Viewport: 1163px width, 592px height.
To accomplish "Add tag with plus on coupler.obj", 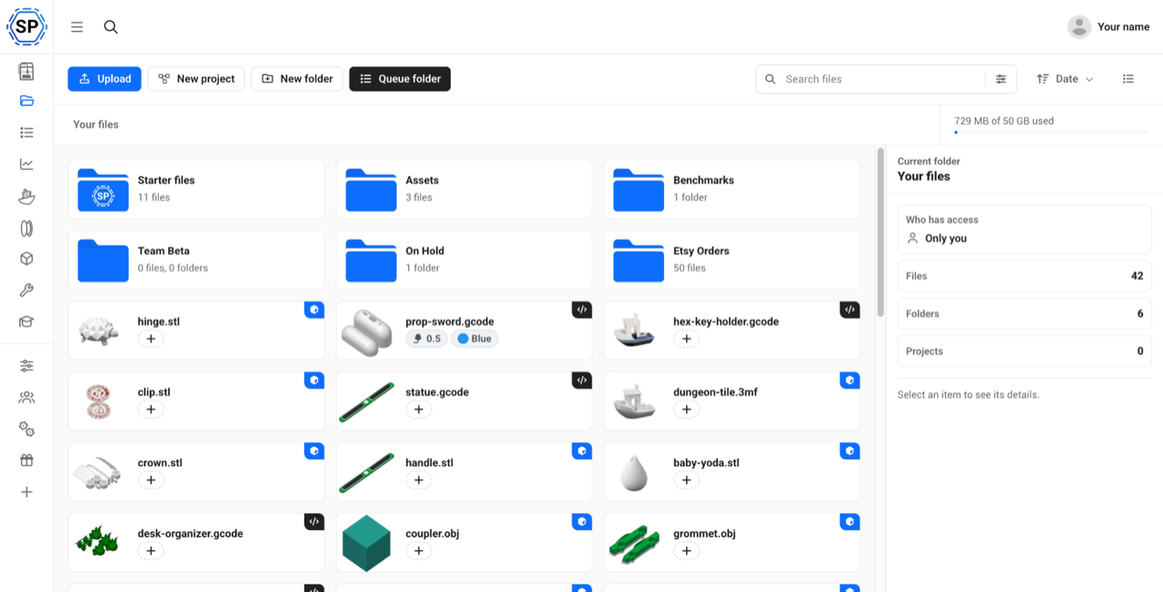I will (419, 551).
